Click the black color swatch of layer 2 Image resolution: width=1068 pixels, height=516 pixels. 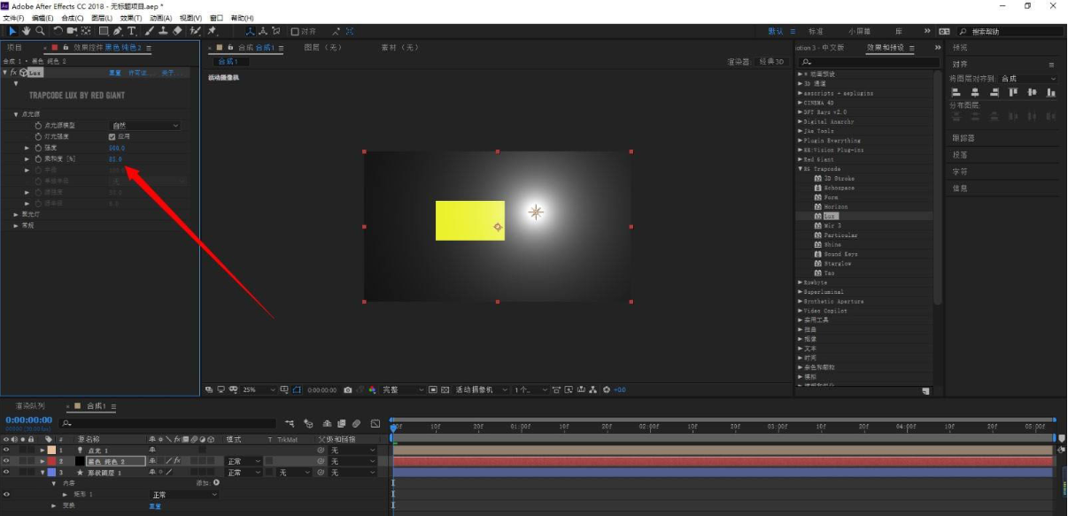coord(79,461)
